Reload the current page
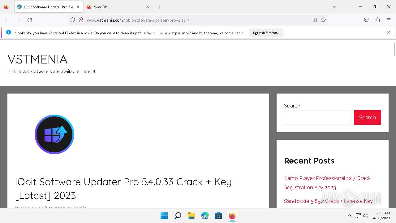This screenshot has height=223, width=396. coord(30,20)
